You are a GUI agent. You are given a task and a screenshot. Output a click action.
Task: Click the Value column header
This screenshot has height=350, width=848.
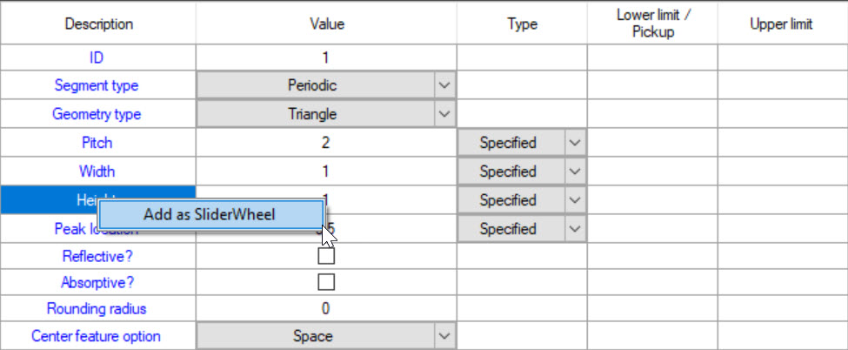(326, 24)
